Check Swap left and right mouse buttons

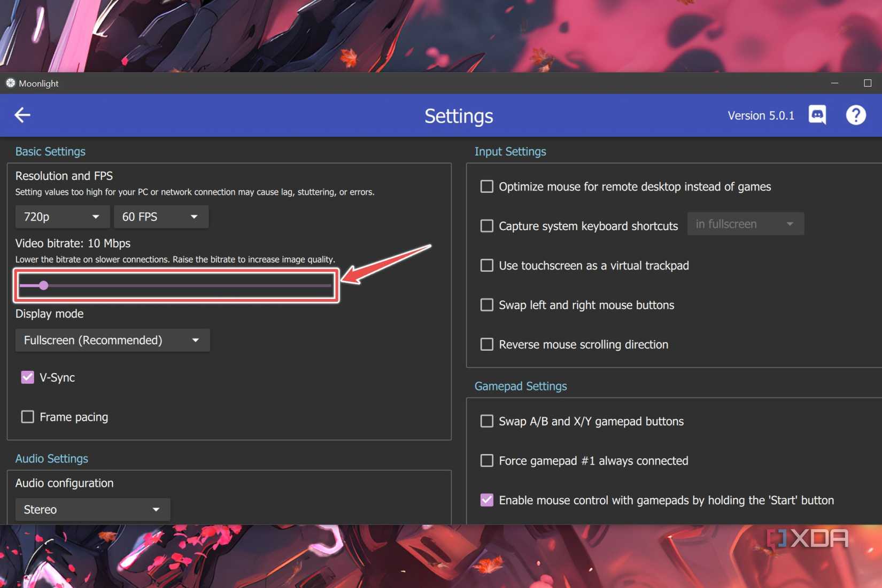click(x=486, y=305)
